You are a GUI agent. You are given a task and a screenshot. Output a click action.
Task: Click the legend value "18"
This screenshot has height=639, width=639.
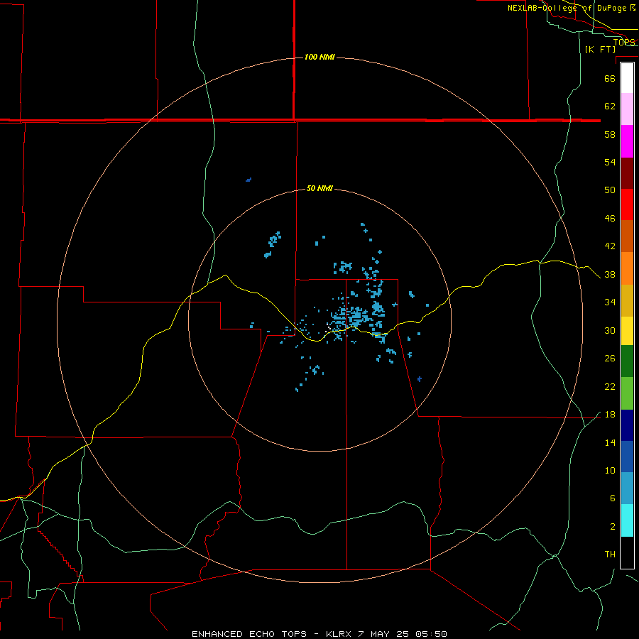click(x=610, y=415)
